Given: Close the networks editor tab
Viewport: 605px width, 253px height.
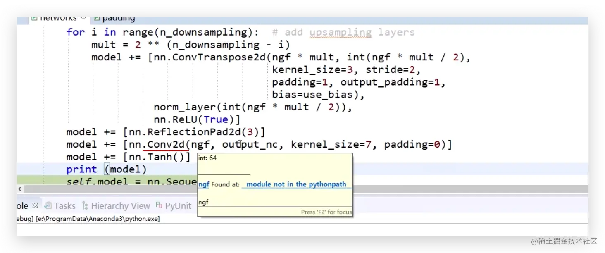Looking at the screenshot, I should click(83, 18).
